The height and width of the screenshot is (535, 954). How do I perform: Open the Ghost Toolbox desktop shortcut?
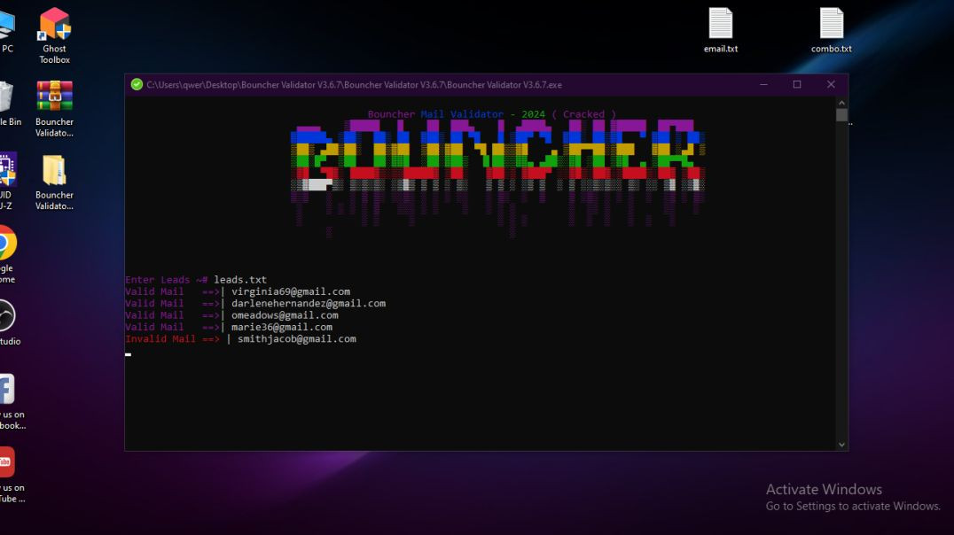[x=55, y=35]
